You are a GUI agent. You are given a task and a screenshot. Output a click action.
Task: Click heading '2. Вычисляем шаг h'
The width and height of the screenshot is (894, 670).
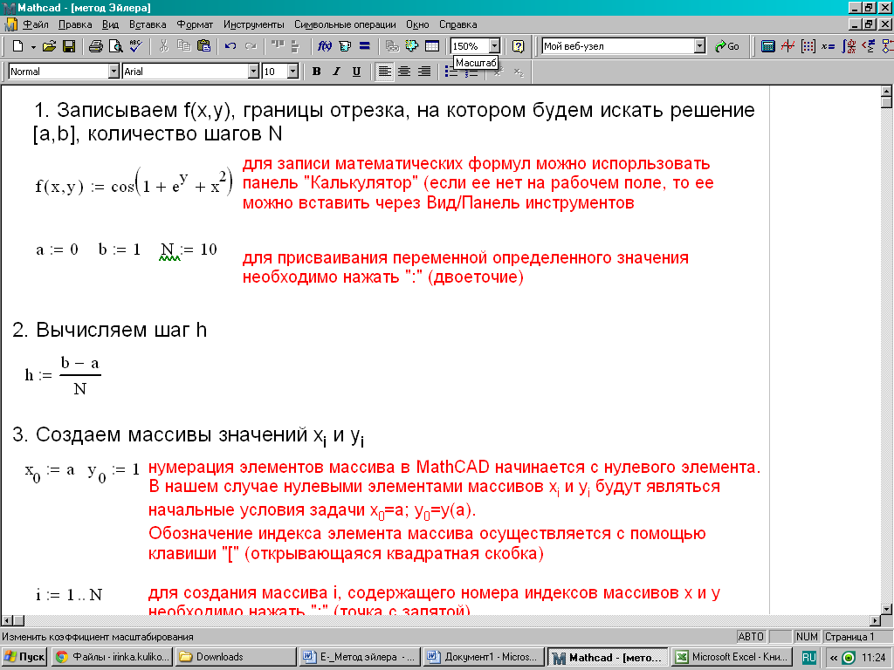109,329
